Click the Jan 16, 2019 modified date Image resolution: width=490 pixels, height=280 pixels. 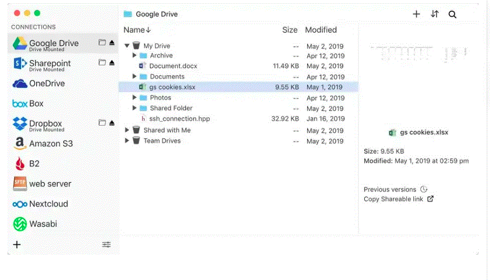pyautogui.click(x=325, y=119)
